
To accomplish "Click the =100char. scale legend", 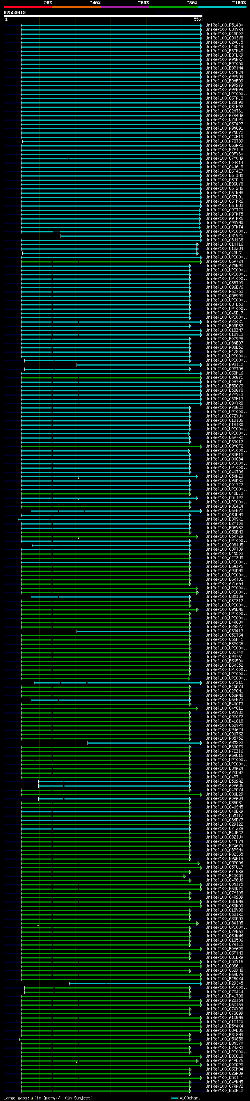I will tap(185, 1097).
